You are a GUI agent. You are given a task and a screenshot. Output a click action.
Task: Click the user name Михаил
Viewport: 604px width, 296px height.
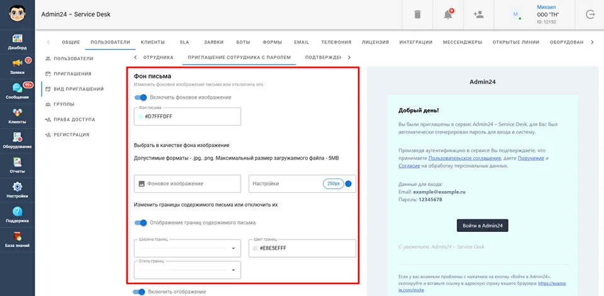click(547, 8)
